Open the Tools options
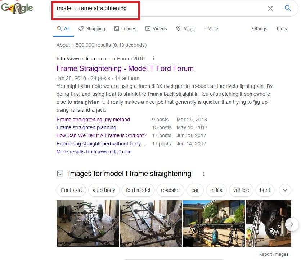The height and width of the screenshot is (260, 301). click(x=281, y=28)
